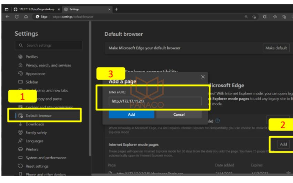The image size is (293, 183).
Task: Open Printers settings
Action: 32,149
